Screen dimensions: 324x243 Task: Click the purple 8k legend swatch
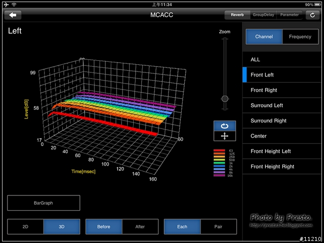(x=219, y=172)
